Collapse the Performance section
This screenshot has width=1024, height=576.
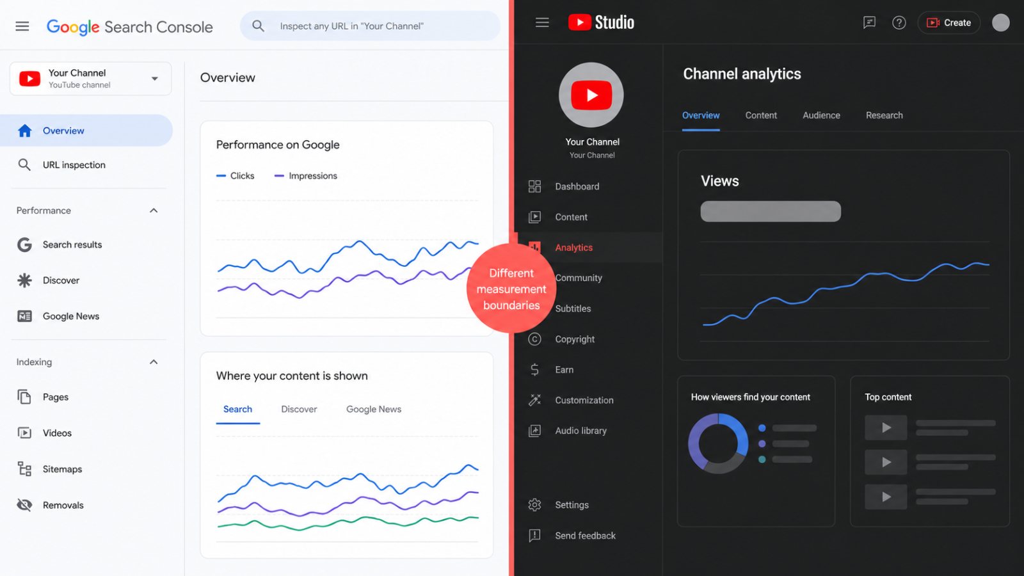click(x=154, y=211)
